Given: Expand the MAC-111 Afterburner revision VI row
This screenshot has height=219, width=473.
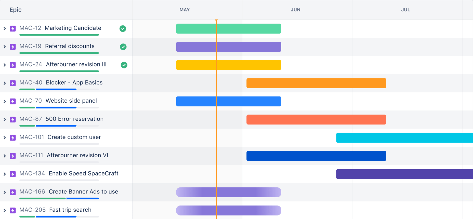Looking at the screenshot, I should pos(5,156).
